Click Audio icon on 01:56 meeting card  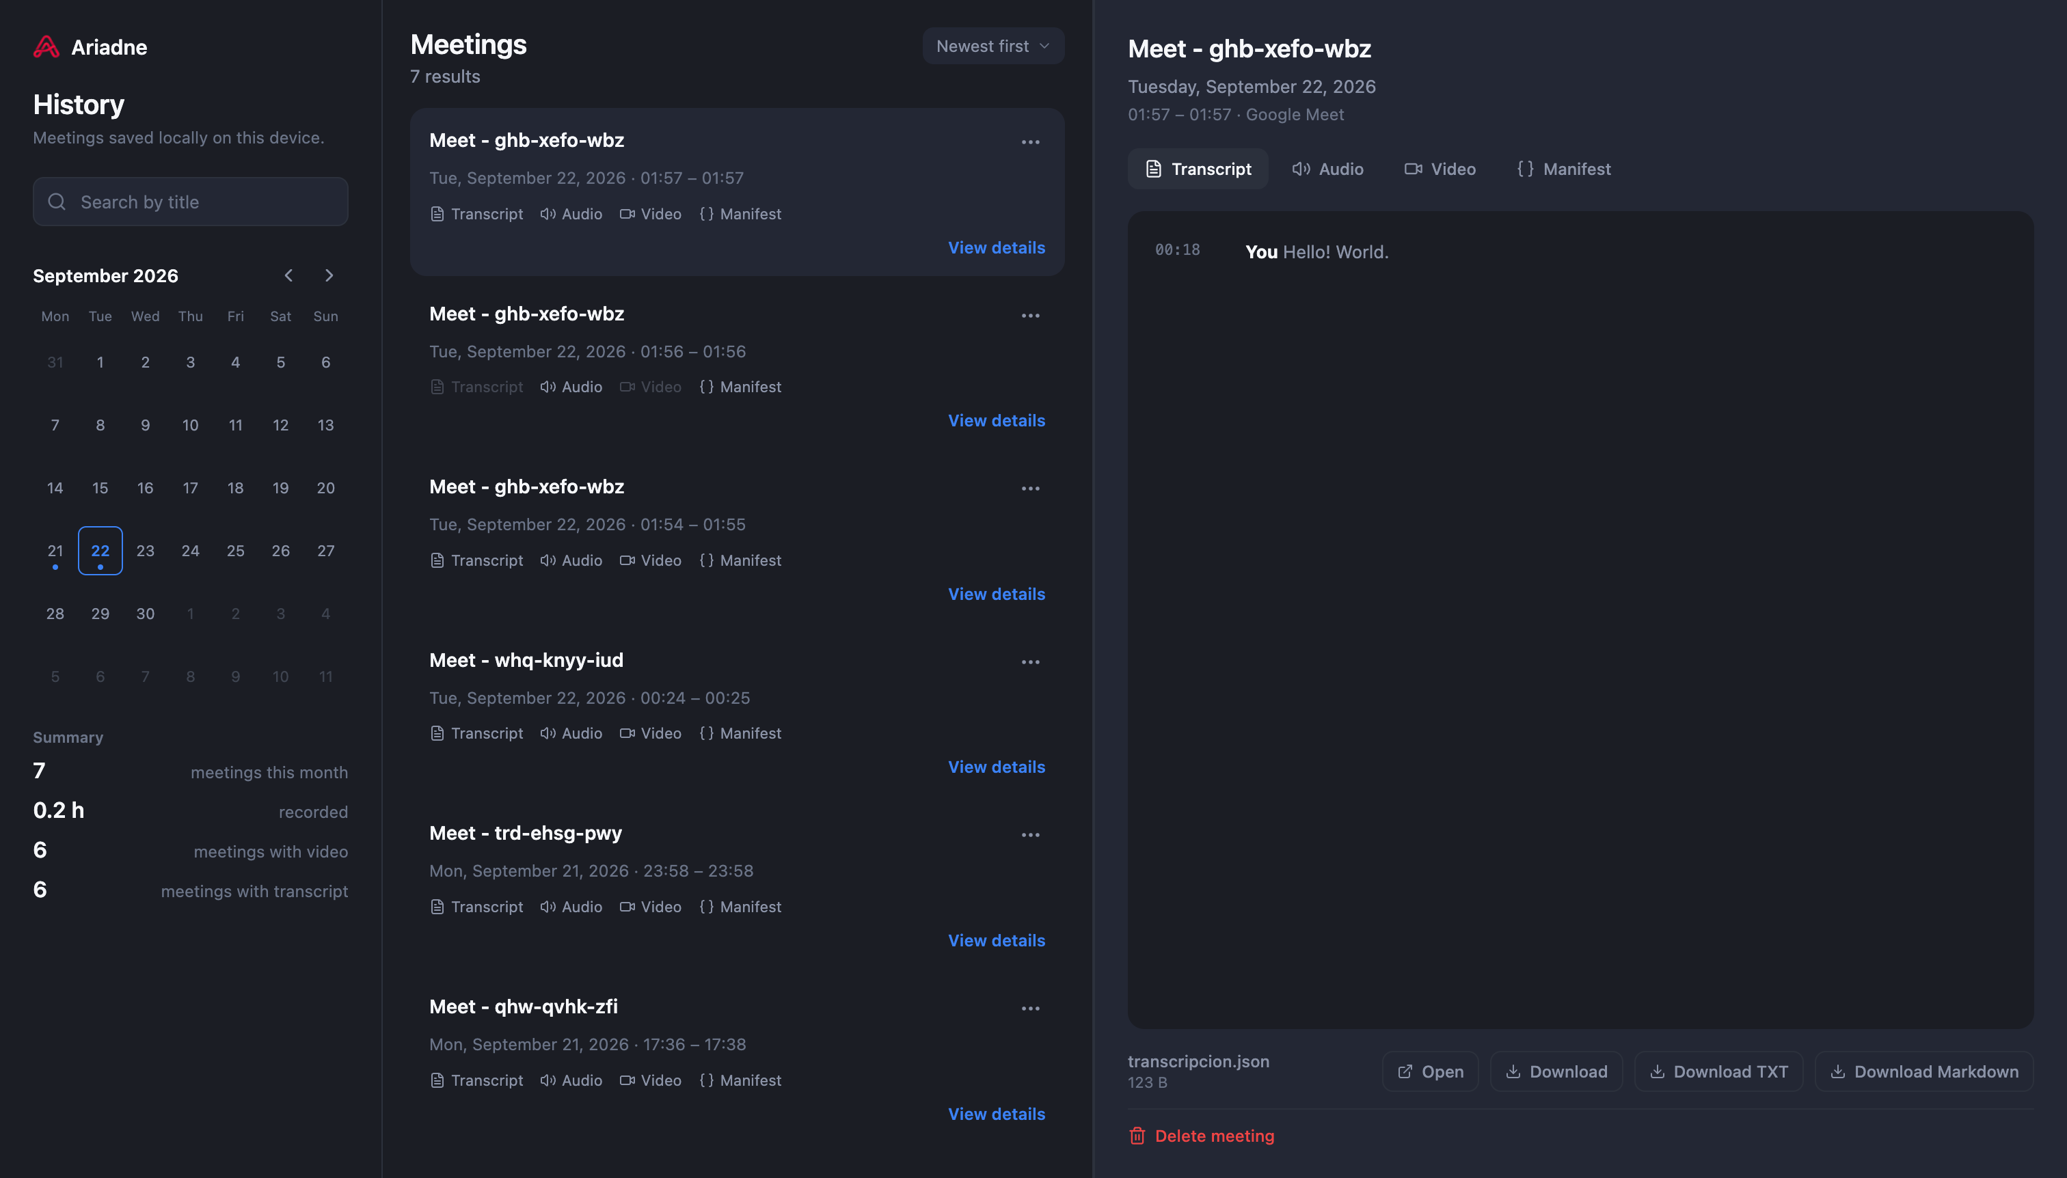coord(548,387)
